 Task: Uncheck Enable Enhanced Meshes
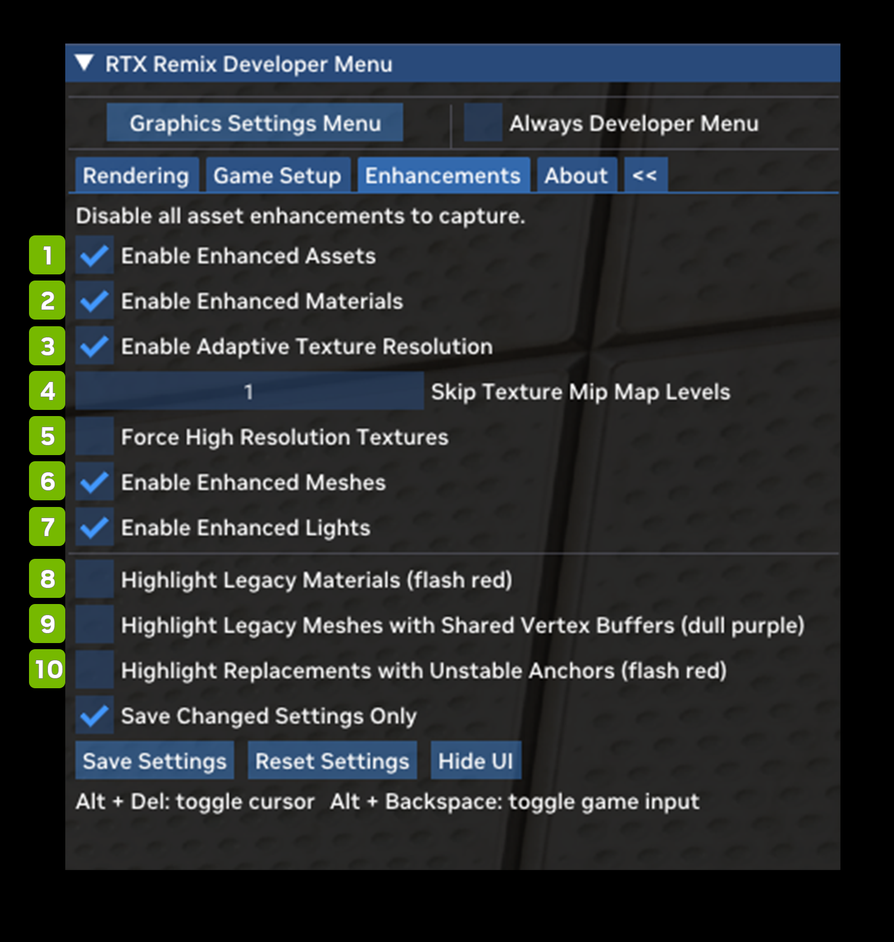click(x=95, y=482)
